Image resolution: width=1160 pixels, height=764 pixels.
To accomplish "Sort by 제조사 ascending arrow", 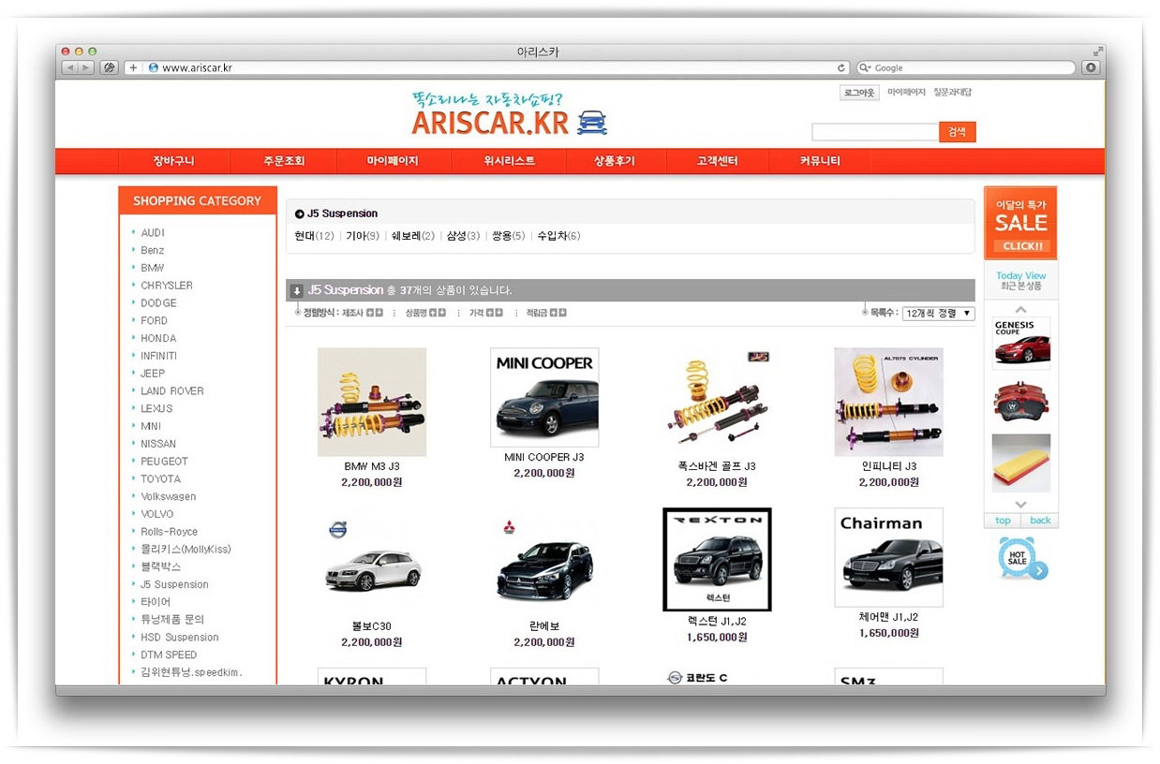I will click(x=369, y=313).
